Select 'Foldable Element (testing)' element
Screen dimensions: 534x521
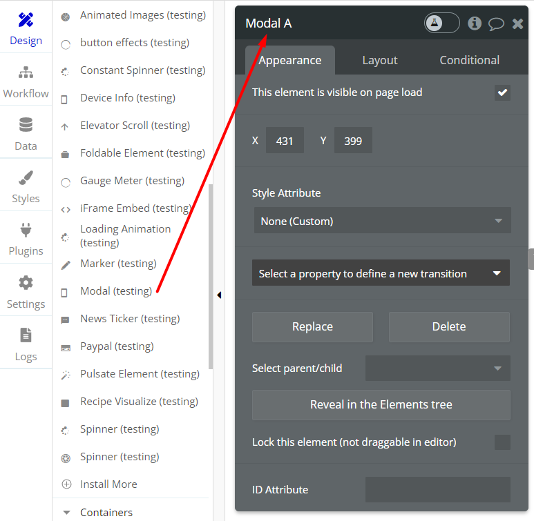[143, 153]
